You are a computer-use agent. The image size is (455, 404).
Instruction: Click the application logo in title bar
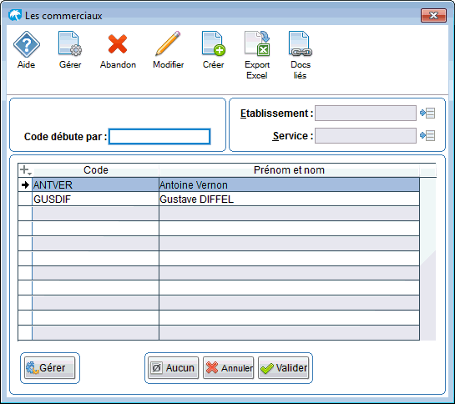point(15,15)
